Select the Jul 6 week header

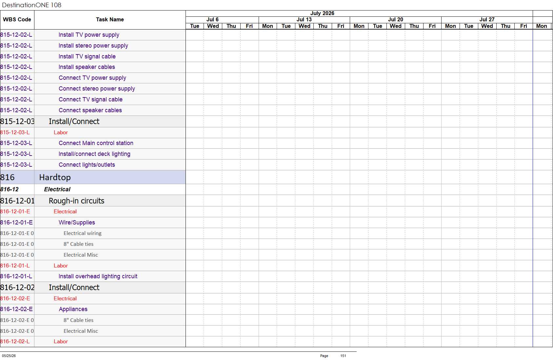coord(212,20)
